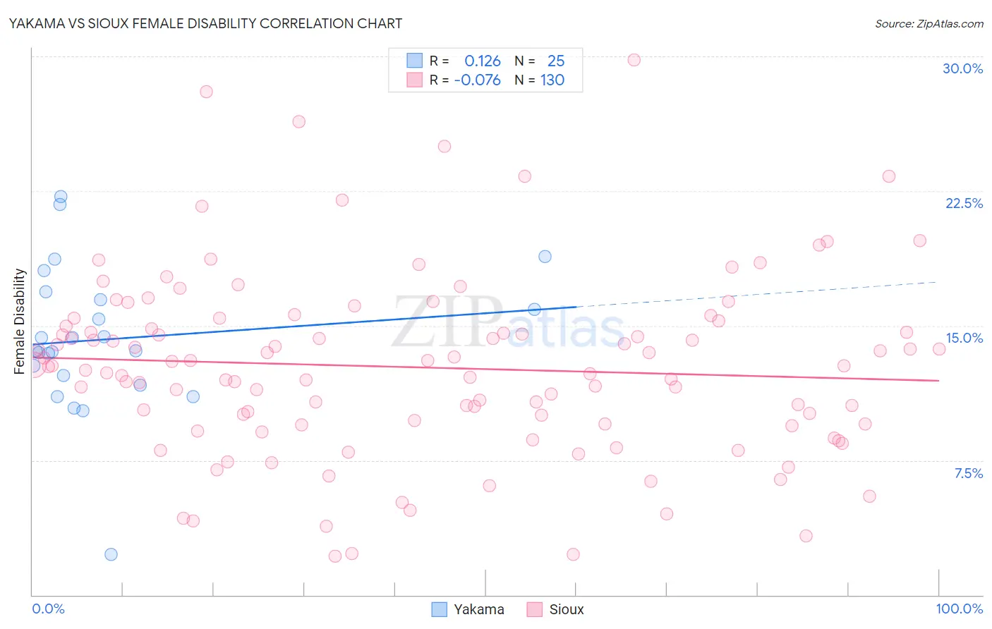992x629 pixels.
Task: Click the blue swatch beside R = 0.126
Action: (414, 61)
